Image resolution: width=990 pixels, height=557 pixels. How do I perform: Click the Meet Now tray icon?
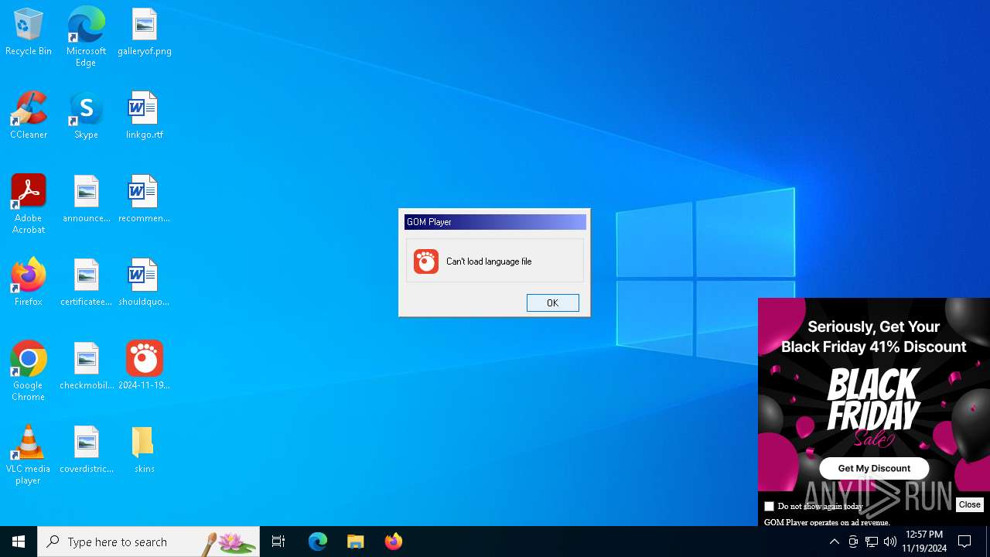pyautogui.click(x=853, y=542)
